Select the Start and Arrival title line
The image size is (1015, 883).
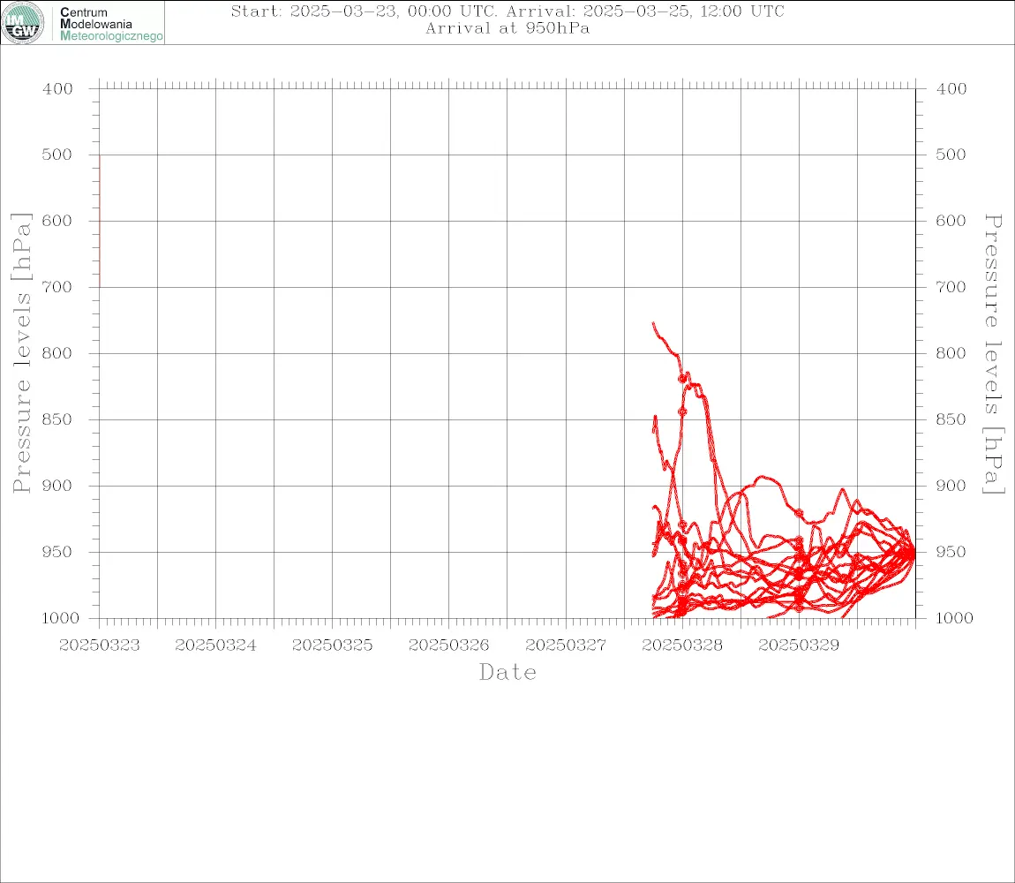[x=507, y=11]
